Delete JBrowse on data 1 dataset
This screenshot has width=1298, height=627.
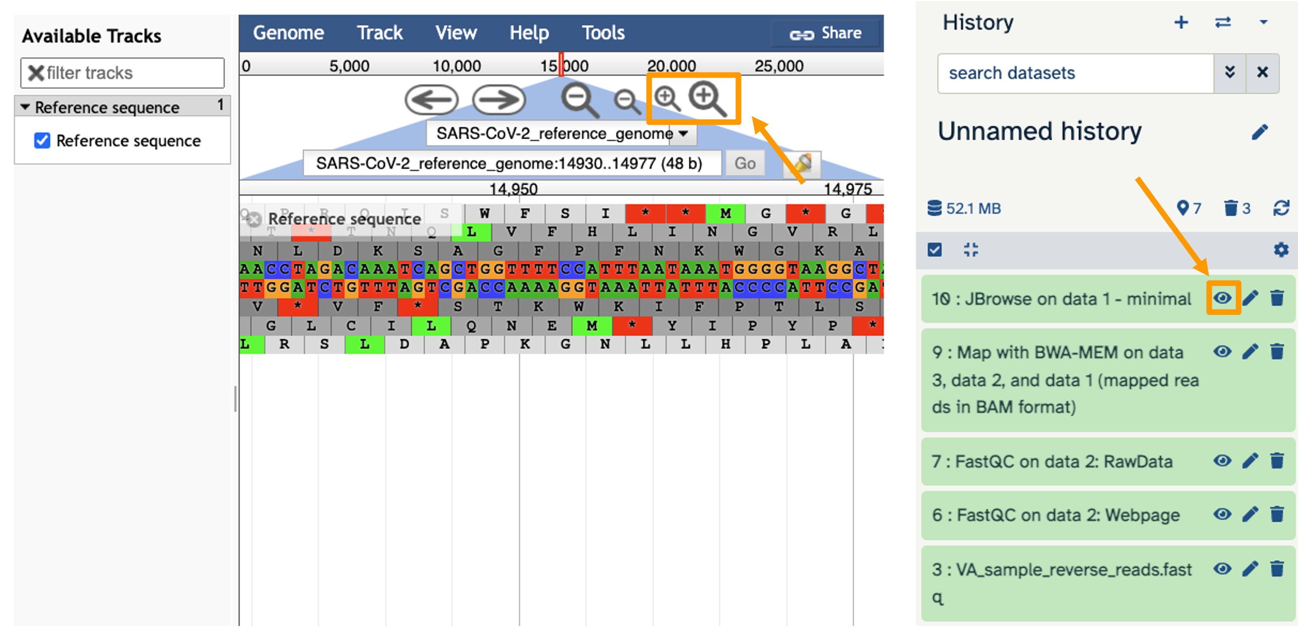1277,298
